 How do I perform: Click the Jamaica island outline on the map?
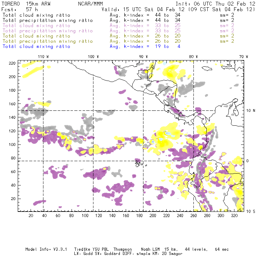[207, 68]
